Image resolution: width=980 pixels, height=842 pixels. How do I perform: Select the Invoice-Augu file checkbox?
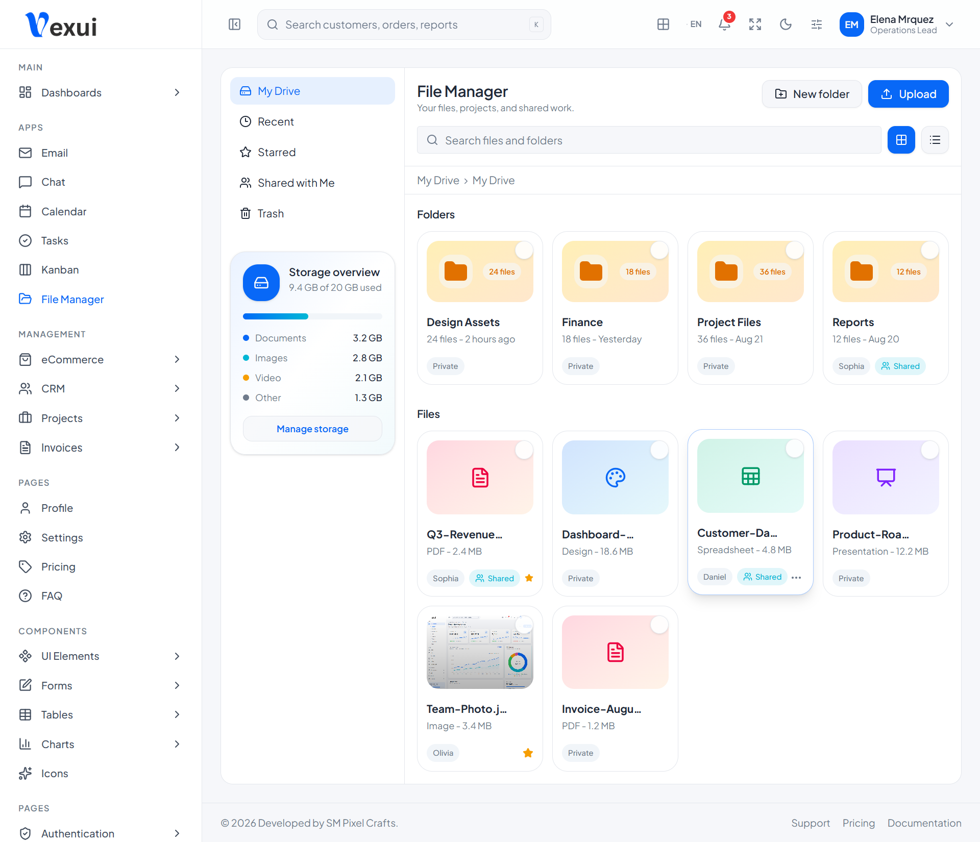[x=659, y=625]
